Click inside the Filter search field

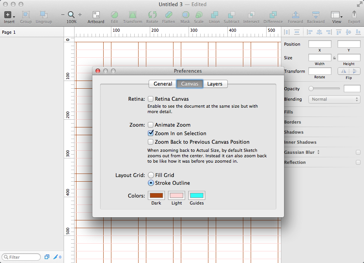21,257
